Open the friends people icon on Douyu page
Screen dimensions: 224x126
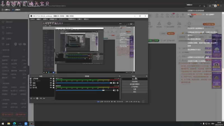[x=179, y=24]
